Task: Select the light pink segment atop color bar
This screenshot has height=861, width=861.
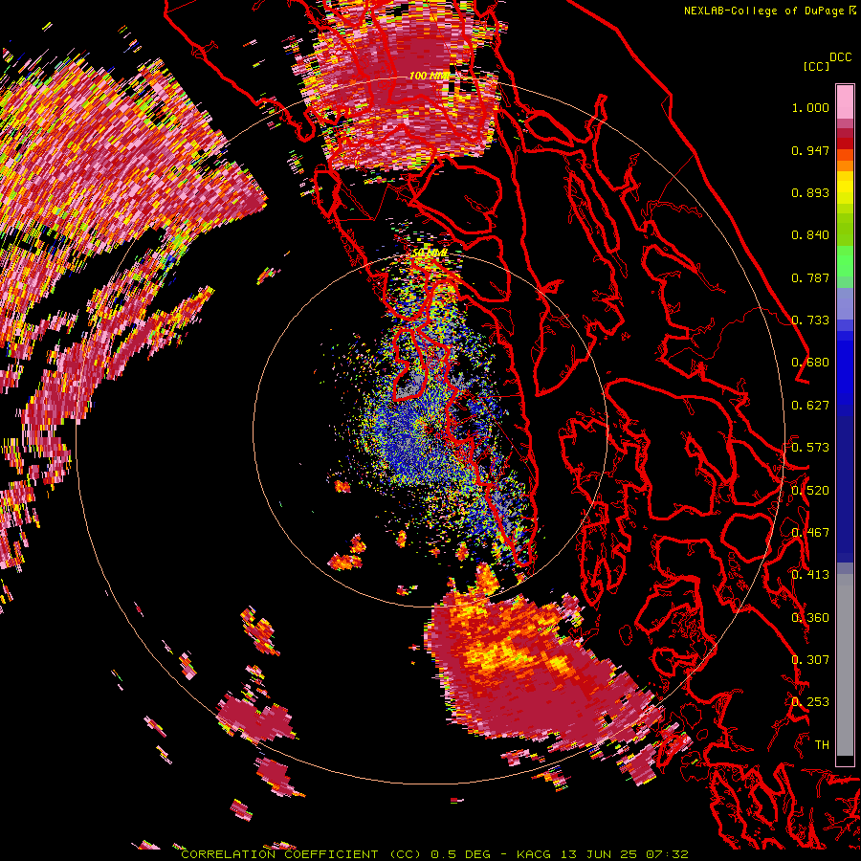Action: coord(845,101)
